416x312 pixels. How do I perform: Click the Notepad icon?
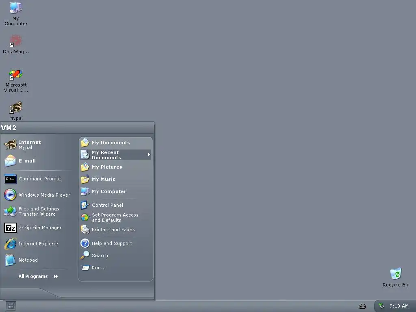coord(10,260)
